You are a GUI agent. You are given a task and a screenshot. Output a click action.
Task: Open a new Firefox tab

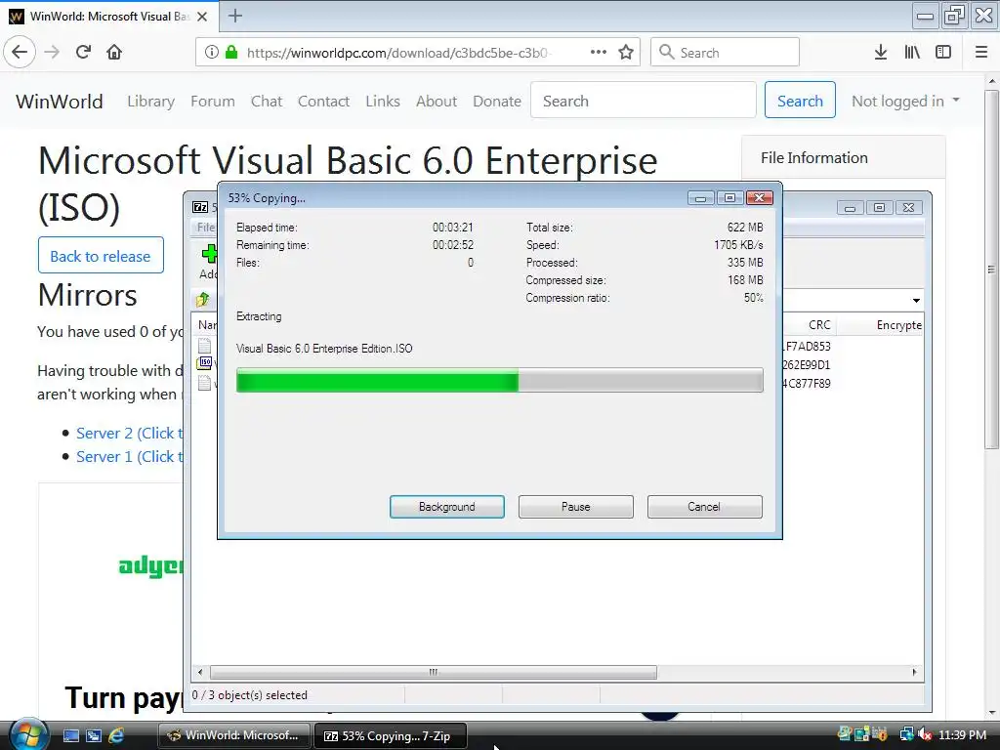[235, 16]
